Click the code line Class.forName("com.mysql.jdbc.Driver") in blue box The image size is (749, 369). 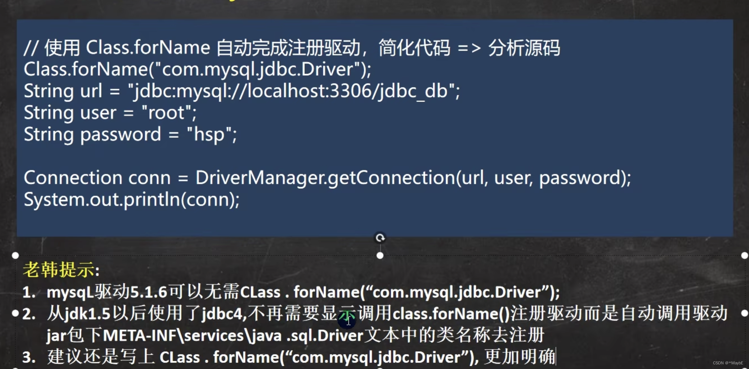[x=197, y=69]
